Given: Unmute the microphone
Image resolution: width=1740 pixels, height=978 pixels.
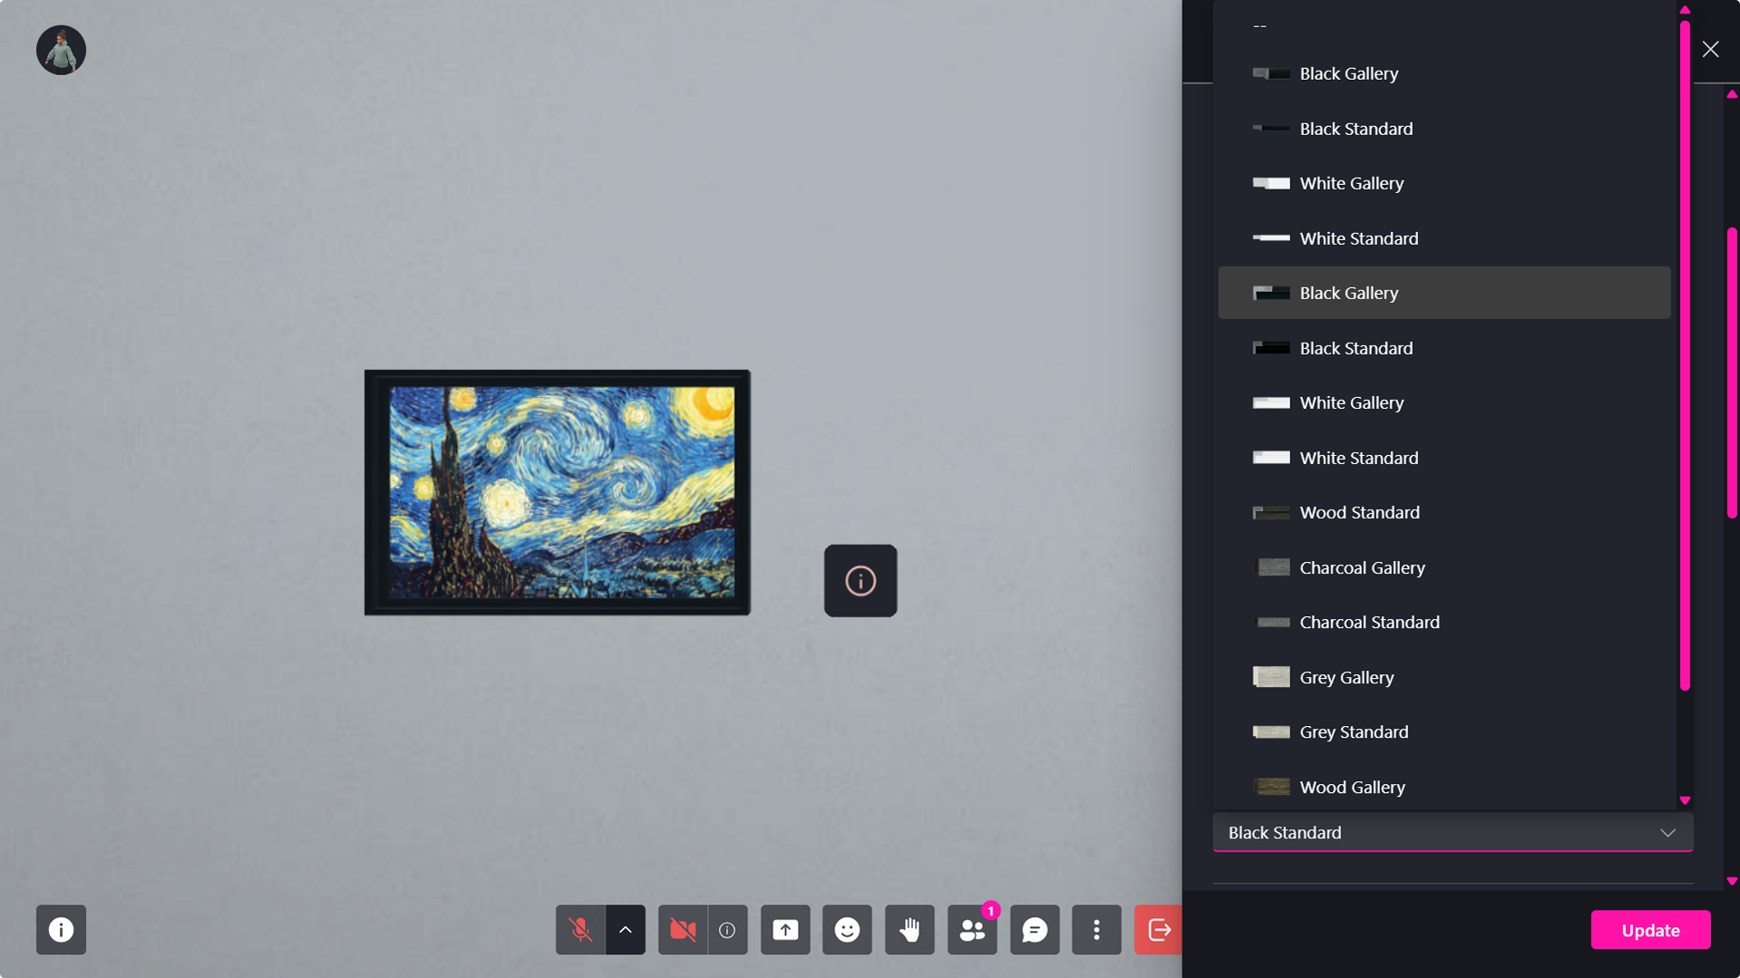Looking at the screenshot, I should tap(579, 929).
